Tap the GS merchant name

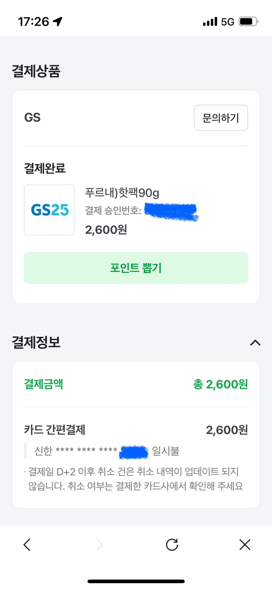(32, 117)
